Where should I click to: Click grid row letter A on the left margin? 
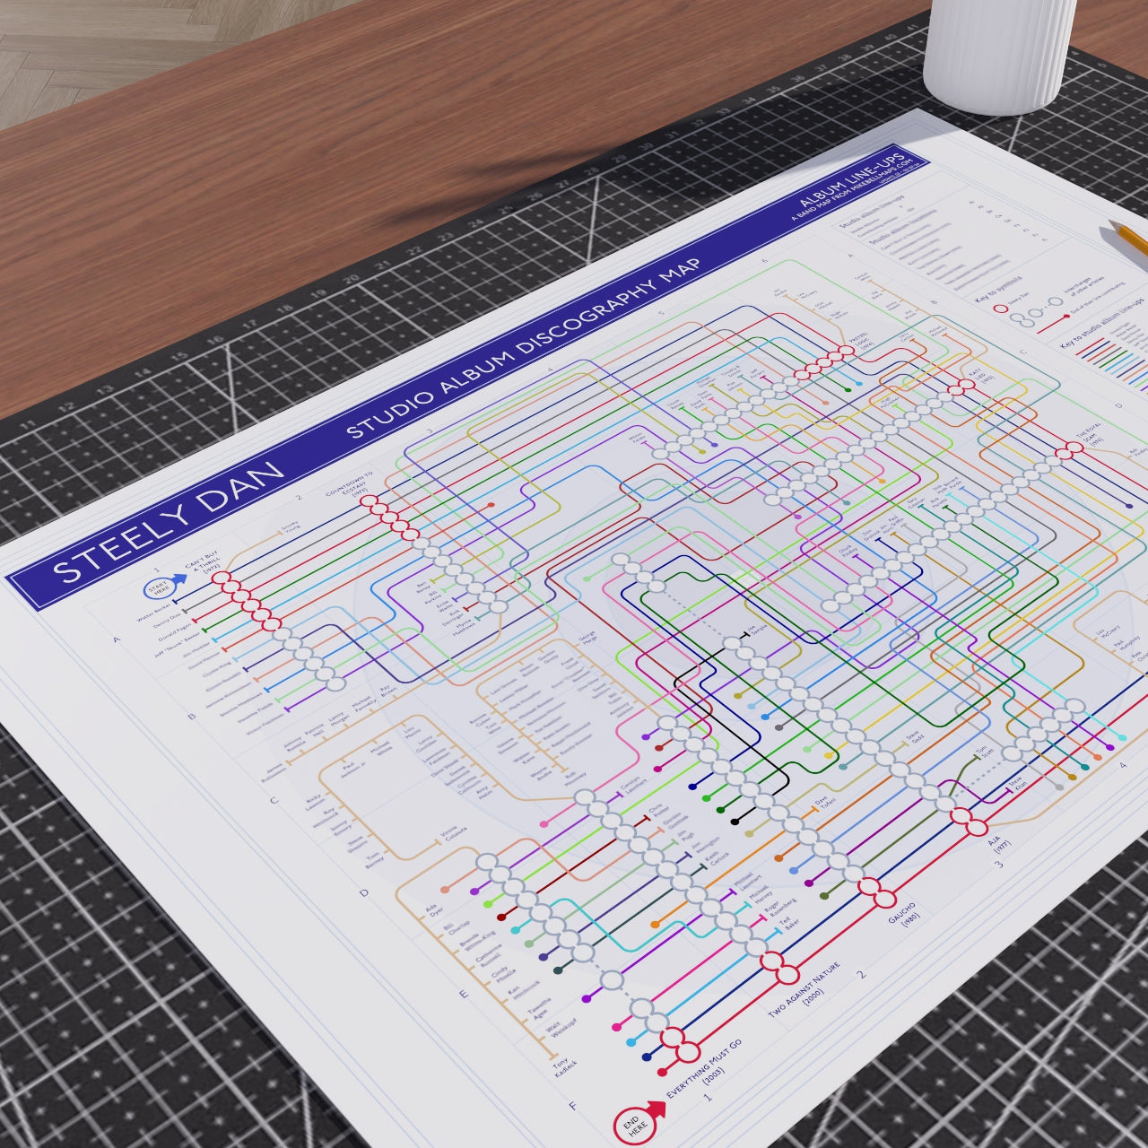point(116,639)
